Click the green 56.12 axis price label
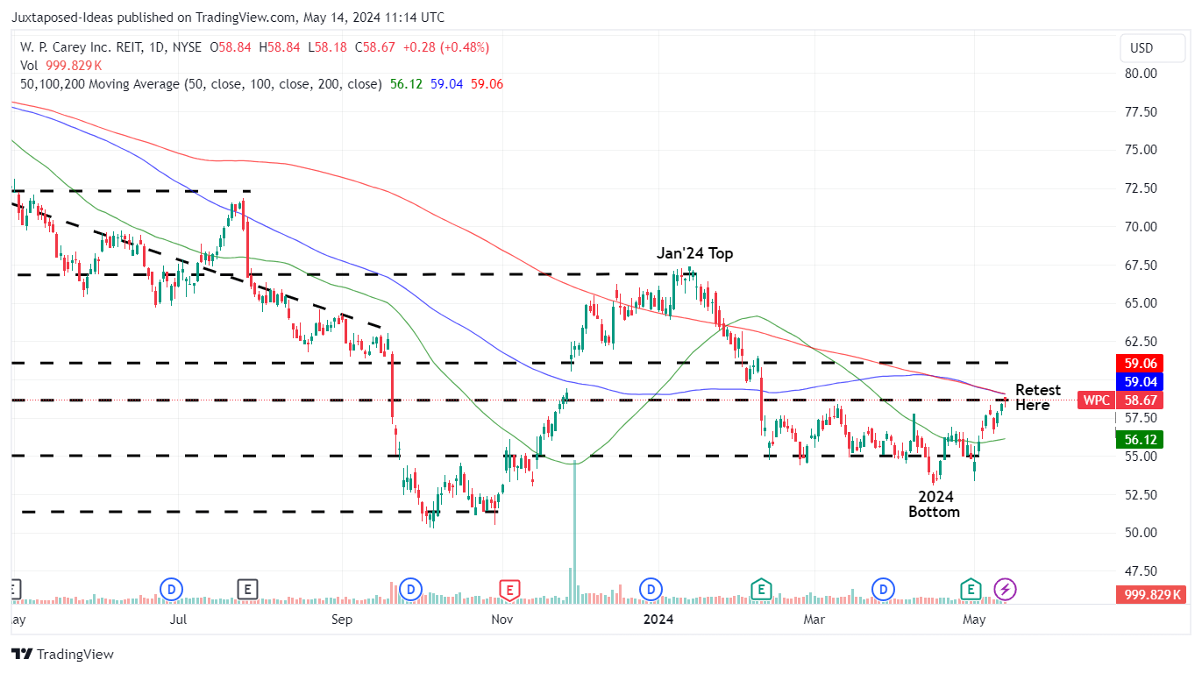This screenshot has height=673, width=1202. [x=1139, y=440]
